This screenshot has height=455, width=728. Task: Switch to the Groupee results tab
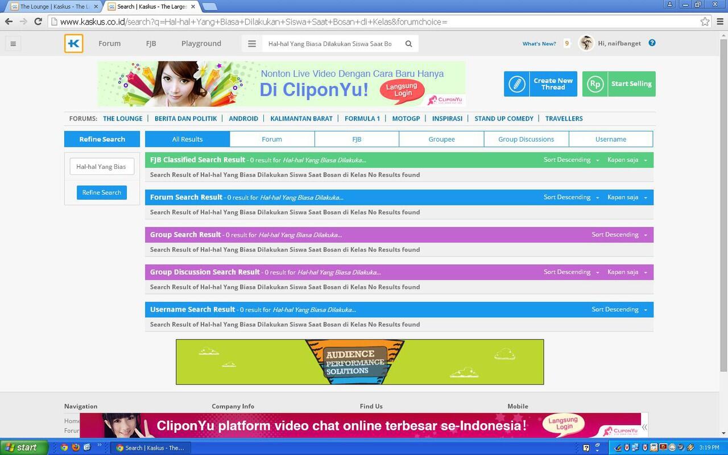[441, 139]
